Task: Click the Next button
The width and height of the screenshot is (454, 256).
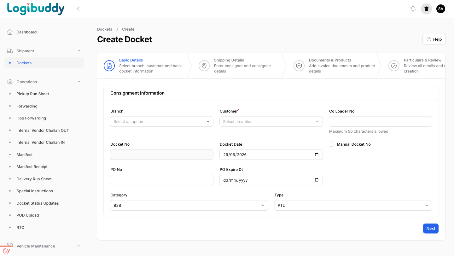Action: pos(431,229)
